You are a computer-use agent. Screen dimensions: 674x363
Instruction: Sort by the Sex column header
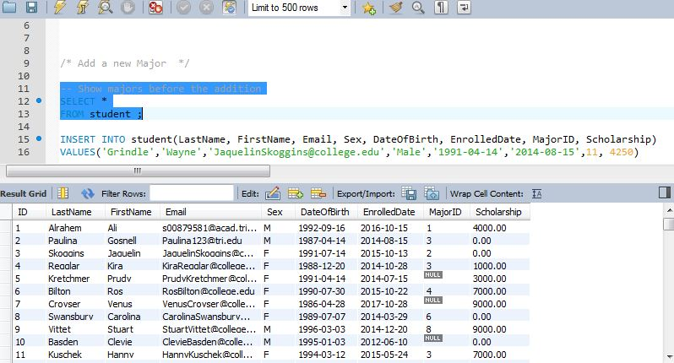coord(278,212)
